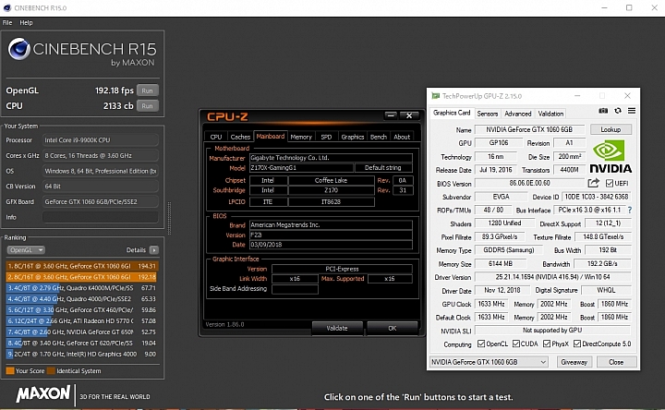Screen dimensions: 665x410
Task: Click the BIOS Version value 86.06.0E.00.60
Action: [x=530, y=183]
